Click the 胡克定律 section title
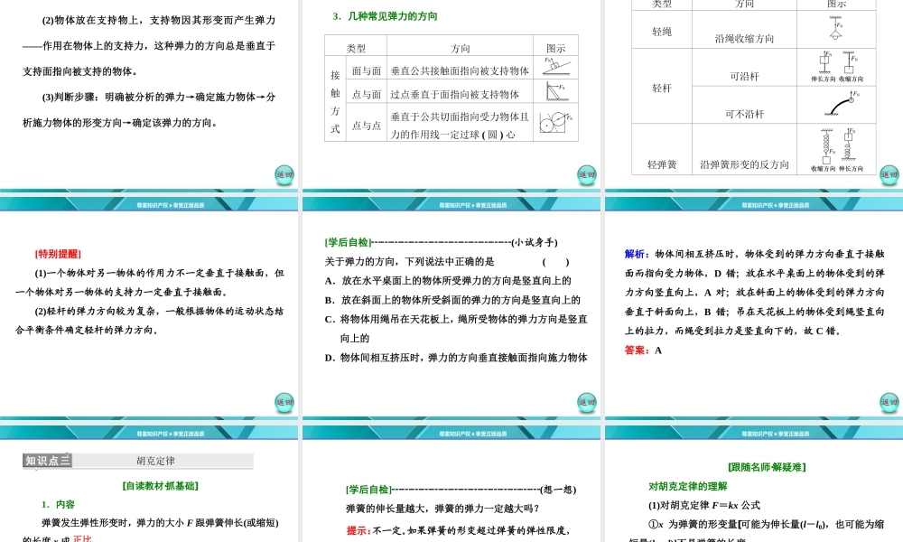Viewport: 903px width, 542px height. (x=155, y=461)
